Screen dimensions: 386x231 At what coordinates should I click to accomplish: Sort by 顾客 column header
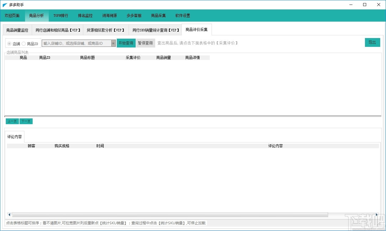(x=32, y=146)
